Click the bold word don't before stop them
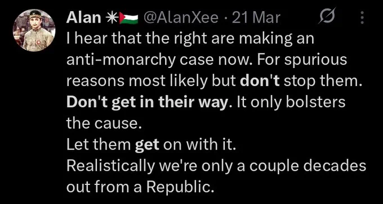383x204 pixels. pyautogui.click(x=260, y=81)
